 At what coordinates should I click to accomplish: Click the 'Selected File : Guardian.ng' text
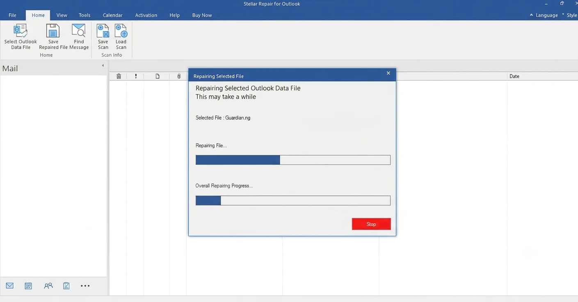point(223,118)
